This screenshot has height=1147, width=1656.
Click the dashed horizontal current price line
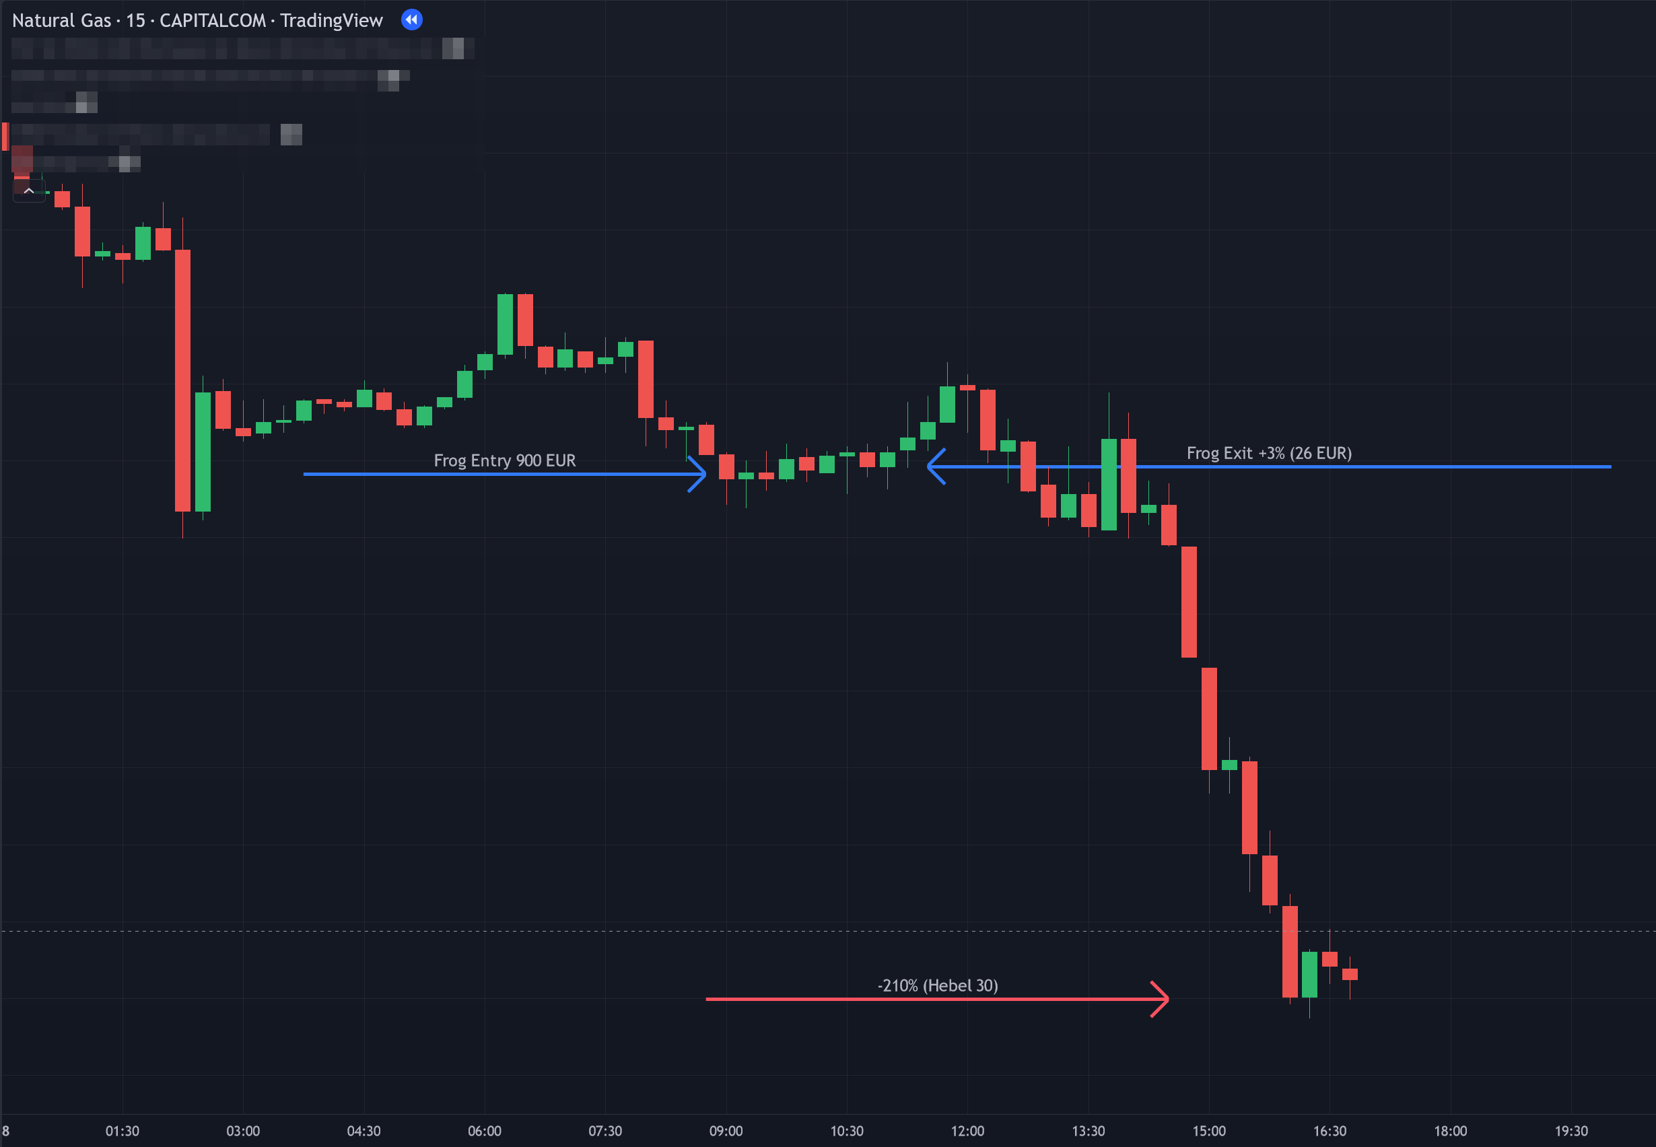click(719, 931)
